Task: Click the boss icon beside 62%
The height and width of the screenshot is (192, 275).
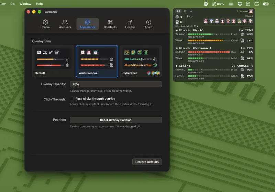Action: (242, 58)
